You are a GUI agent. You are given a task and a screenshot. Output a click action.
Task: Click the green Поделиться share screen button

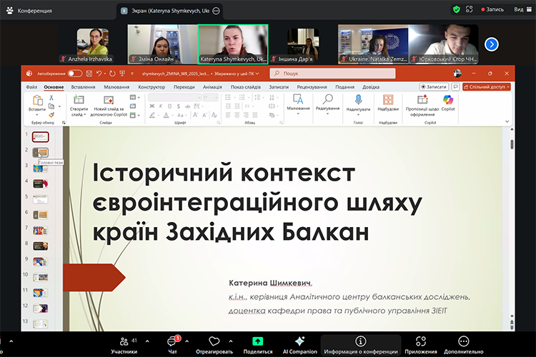coord(257,343)
